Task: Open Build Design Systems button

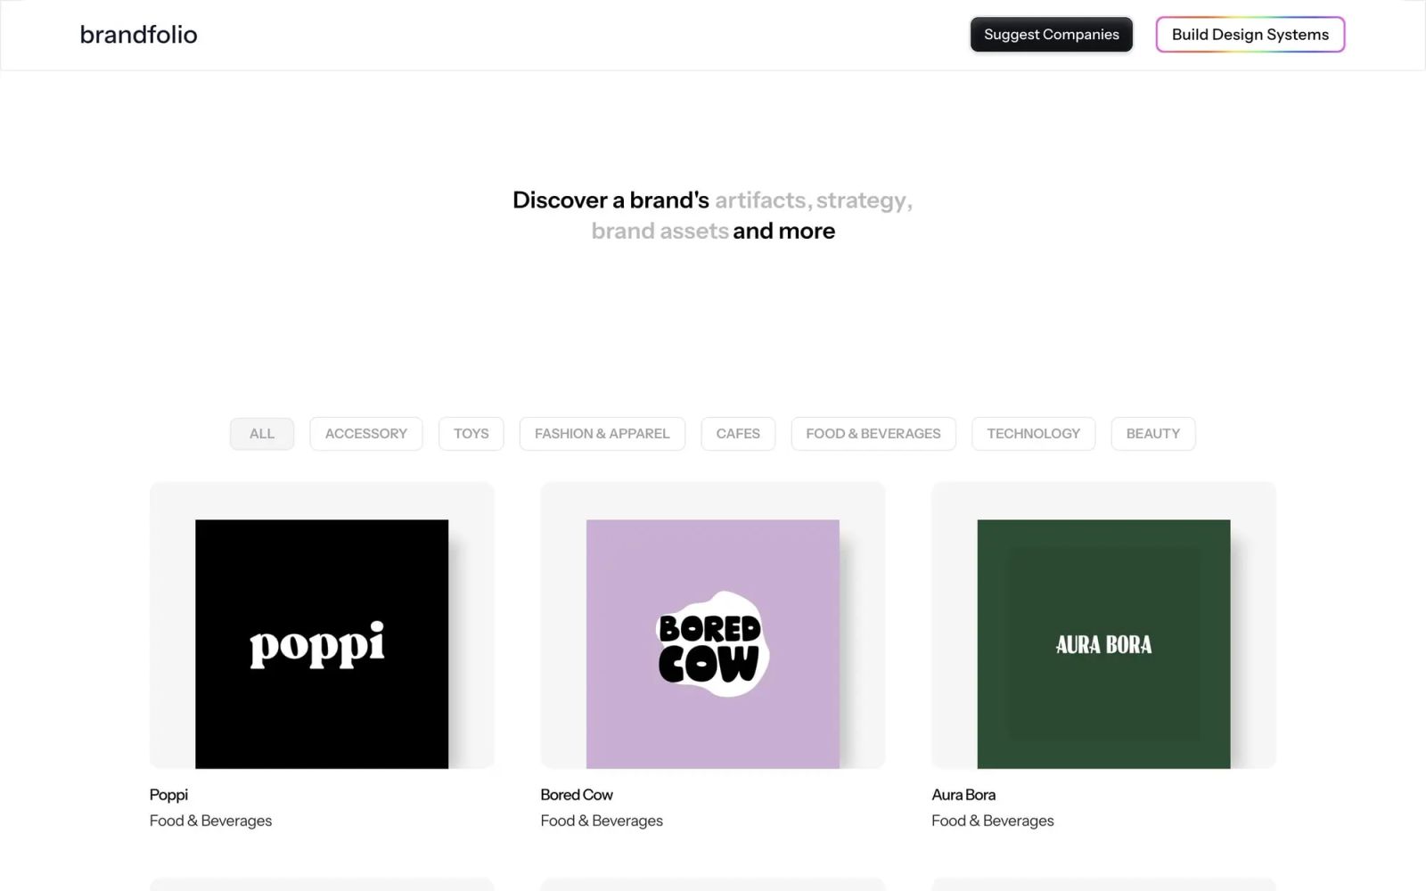Action: coord(1250,35)
